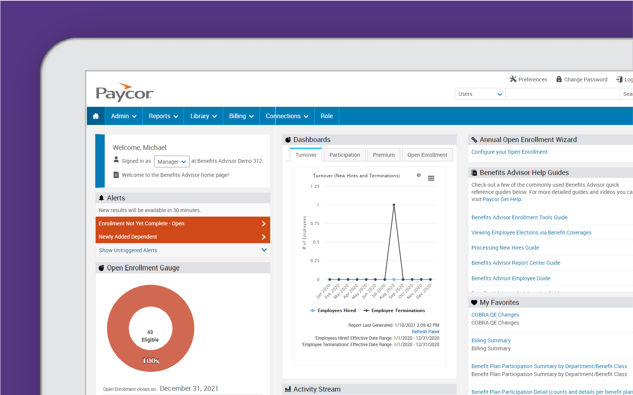
Task: Click the Alerts bell icon
Action: 101,198
